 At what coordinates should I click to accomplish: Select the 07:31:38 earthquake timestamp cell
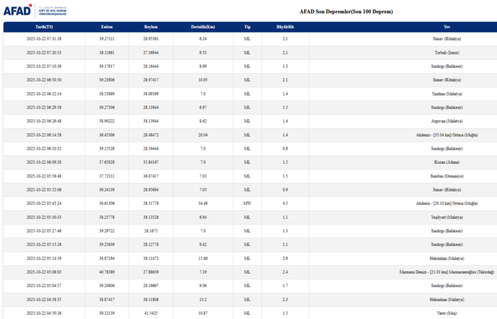click(x=44, y=39)
